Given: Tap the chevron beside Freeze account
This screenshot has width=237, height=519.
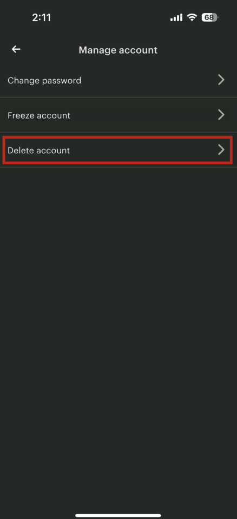Looking at the screenshot, I should 221,115.
